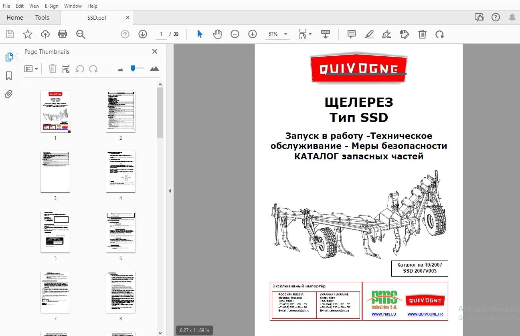This screenshot has width=520, height=336.
Task: Save the file with the floppy disk icon
Action: point(10,35)
